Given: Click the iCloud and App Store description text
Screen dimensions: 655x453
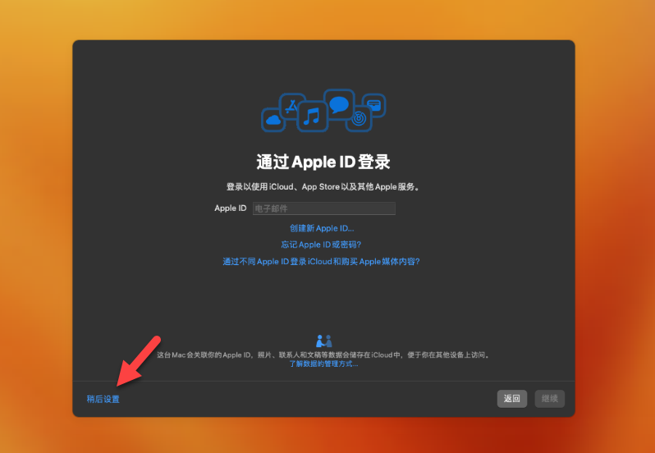Looking at the screenshot, I should pos(323,187).
